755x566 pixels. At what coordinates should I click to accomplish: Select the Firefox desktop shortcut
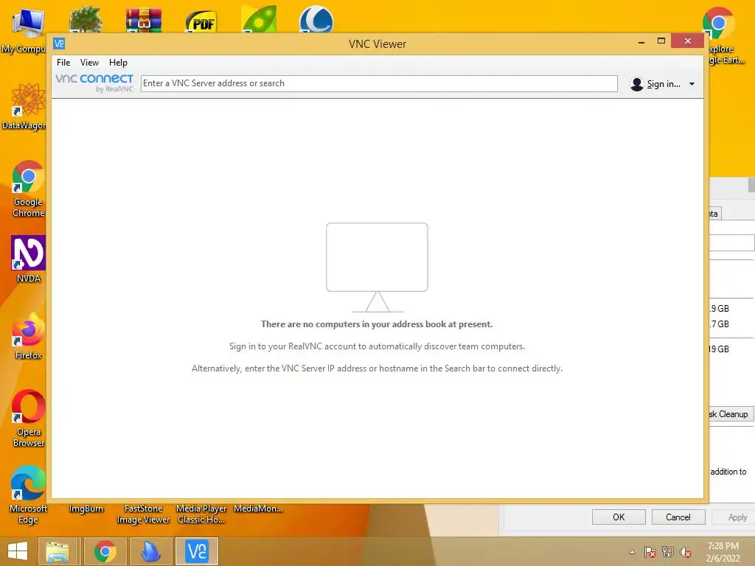pos(28,336)
